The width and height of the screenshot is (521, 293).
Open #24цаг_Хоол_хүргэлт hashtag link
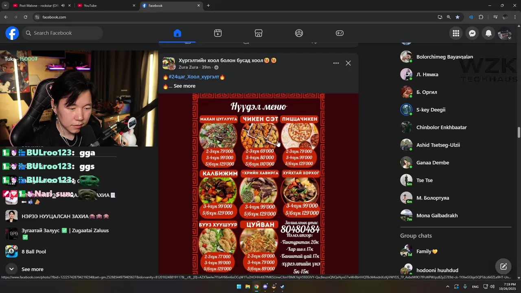pos(194,77)
